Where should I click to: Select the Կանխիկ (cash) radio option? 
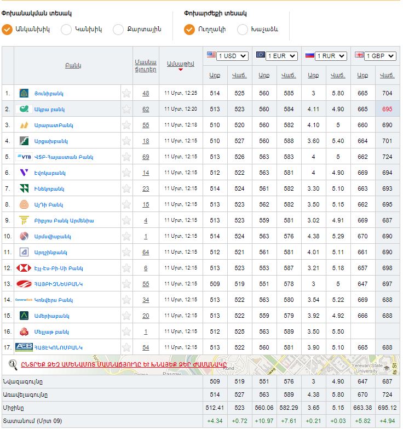tap(66, 30)
